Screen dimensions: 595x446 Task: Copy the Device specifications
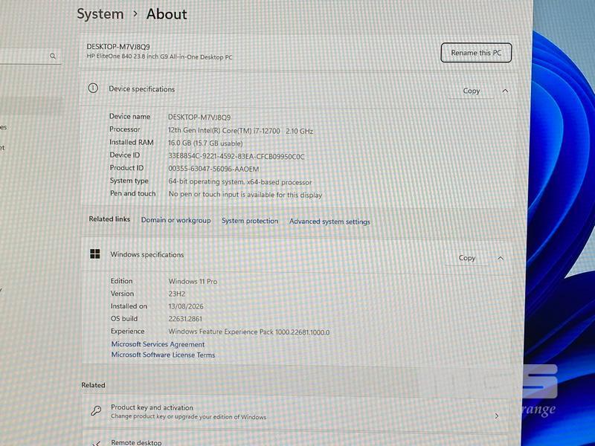(472, 91)
